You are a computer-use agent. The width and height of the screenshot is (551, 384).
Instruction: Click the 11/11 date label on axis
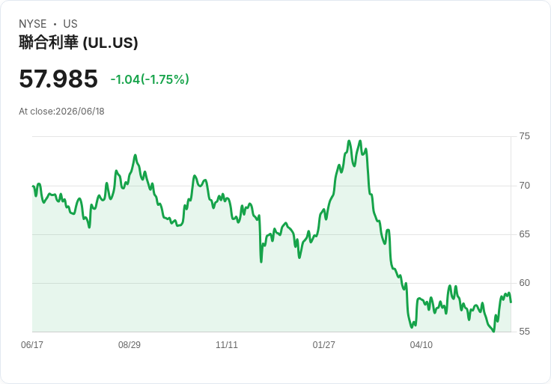(x=227, y=344)
